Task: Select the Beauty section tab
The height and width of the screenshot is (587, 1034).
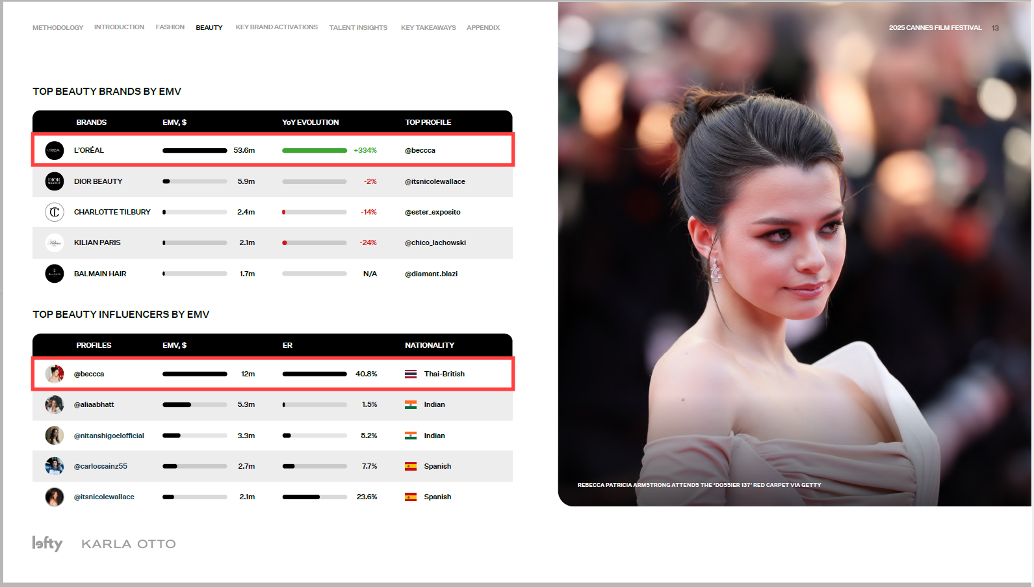Action: point(209,28)
